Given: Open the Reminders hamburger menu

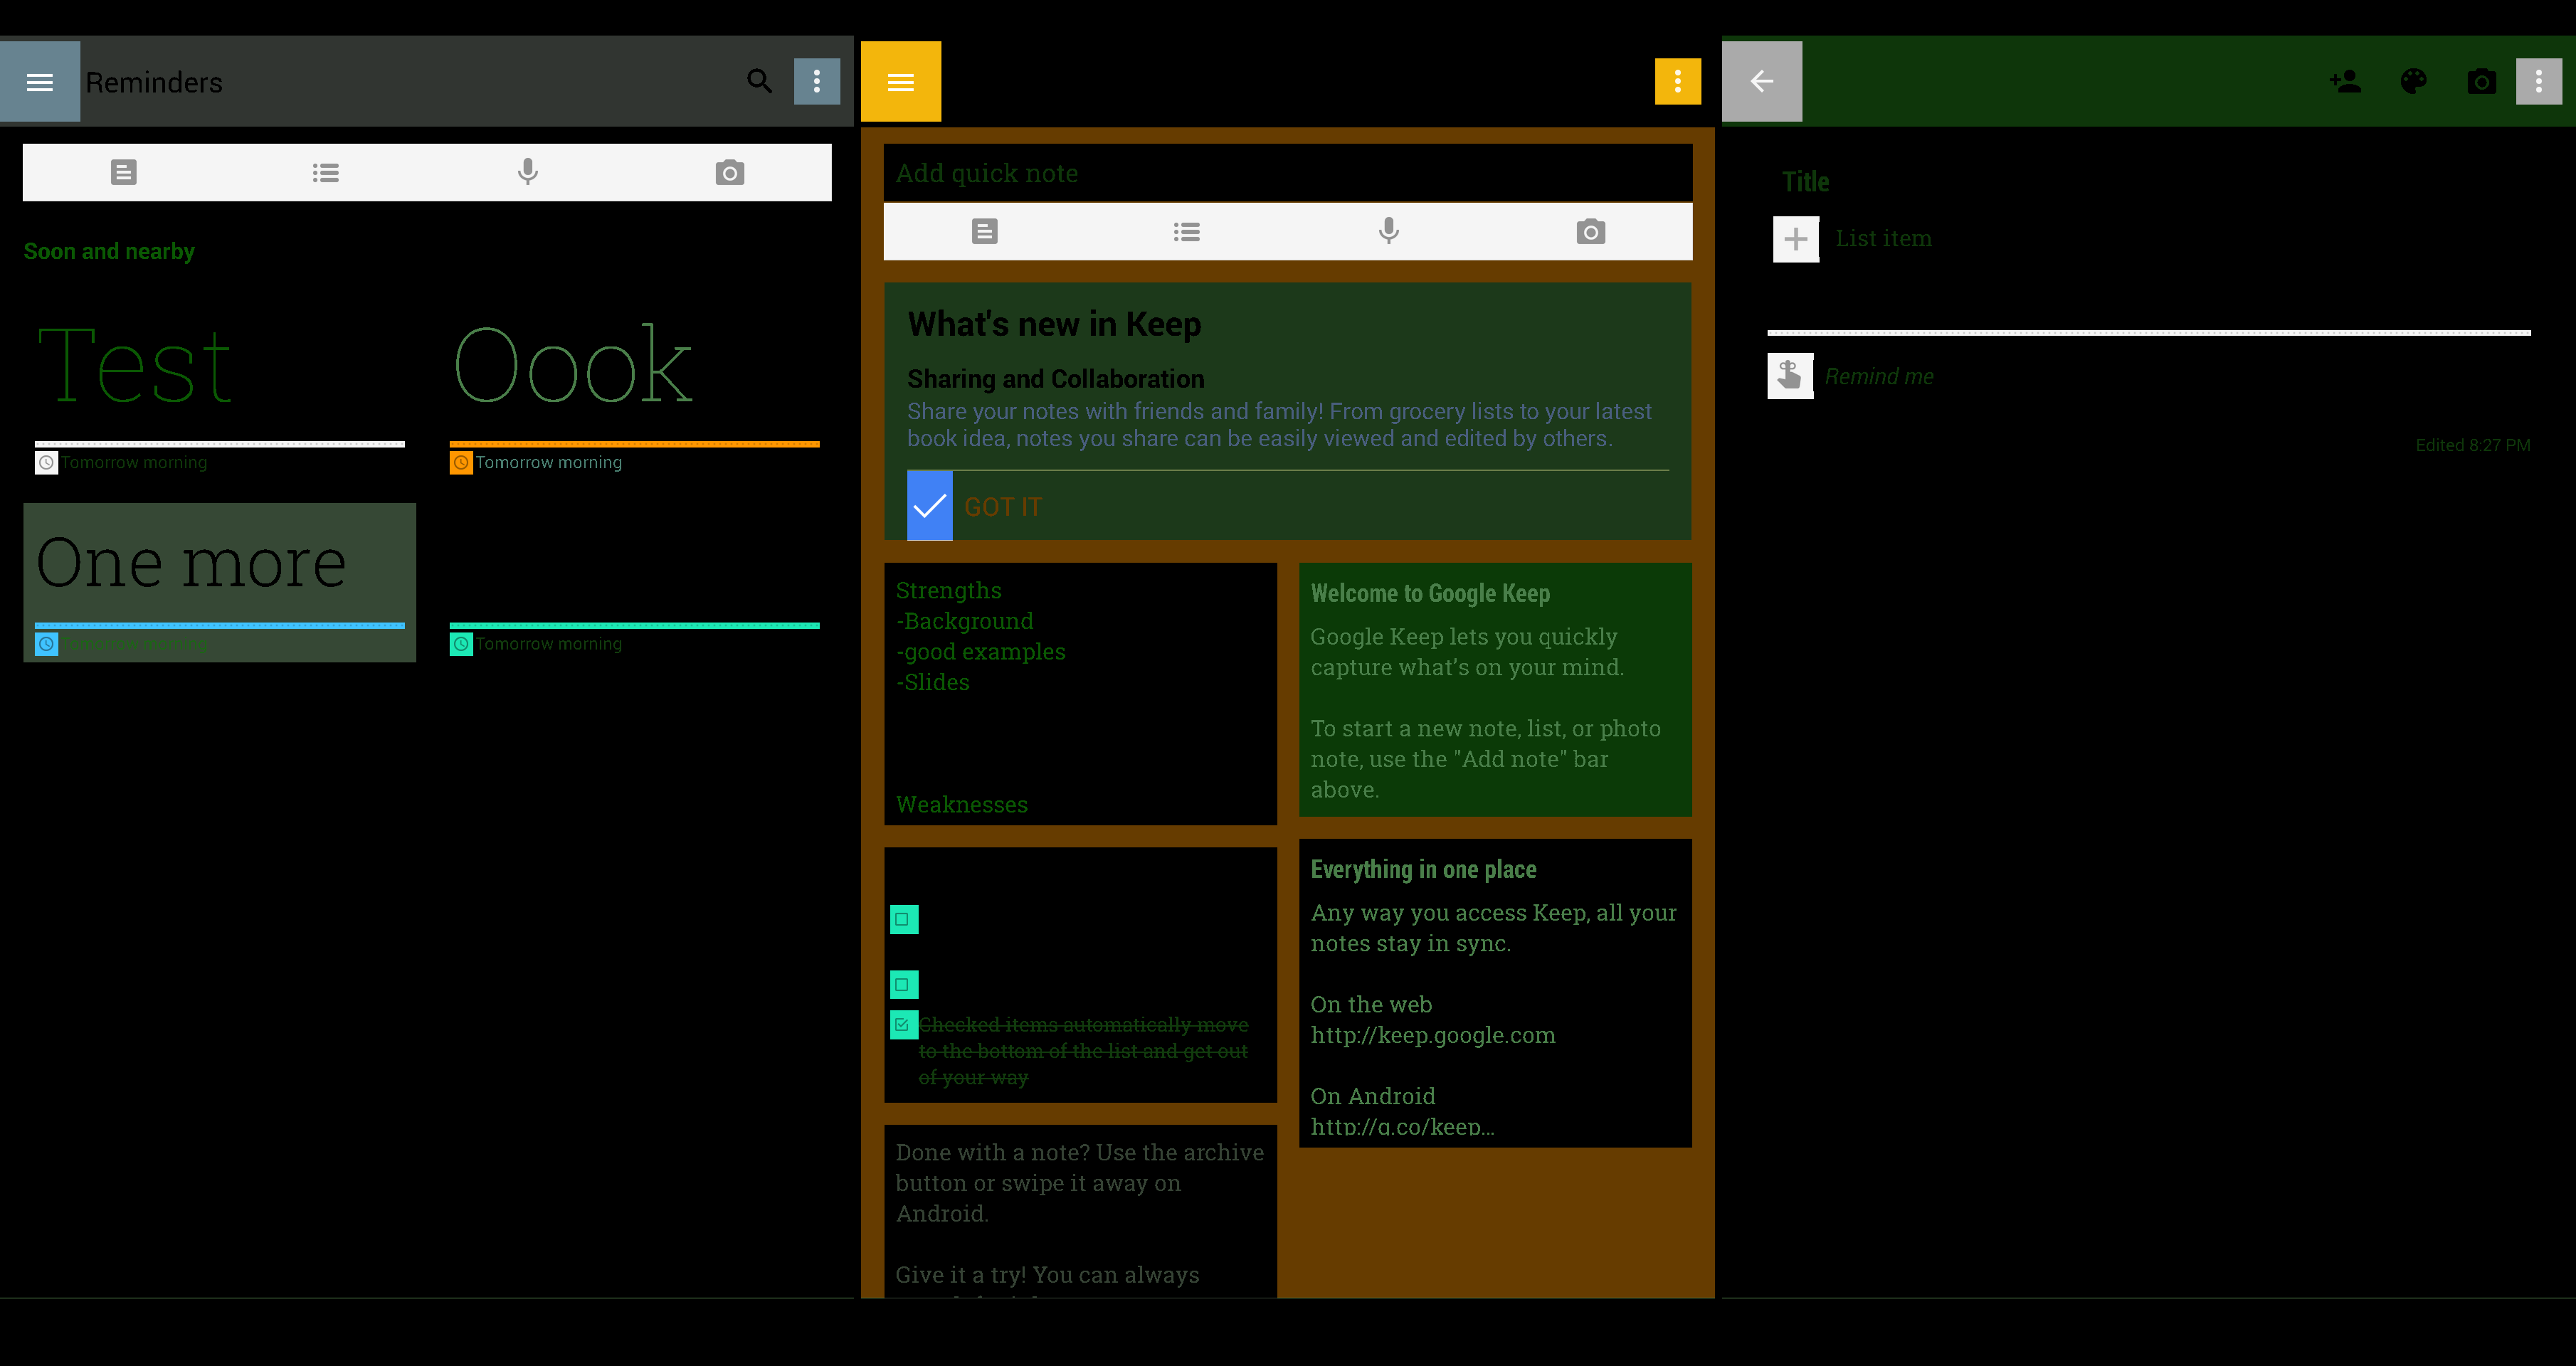Looking at the screenshot, I should (x=40, y=82).
